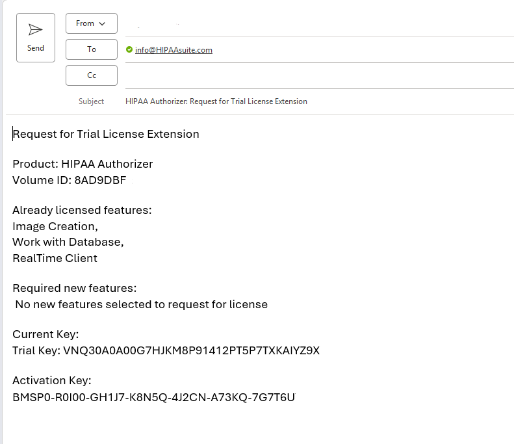The width and height of the screenshot is (514, 444).
Task: Open the From account dropdown
Action: pyautogui.click(x=92, y=23)
